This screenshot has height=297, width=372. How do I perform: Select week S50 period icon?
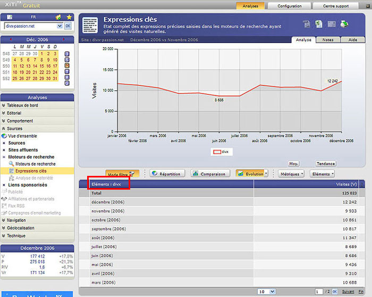point(67,65)
